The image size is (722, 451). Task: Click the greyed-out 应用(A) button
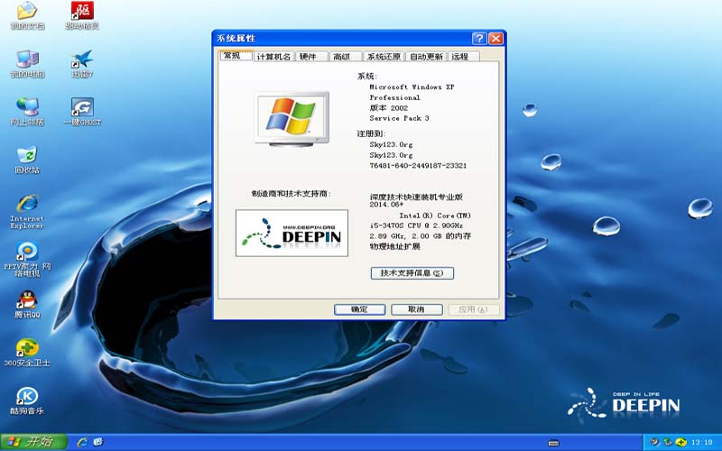[x=473, y=309]
